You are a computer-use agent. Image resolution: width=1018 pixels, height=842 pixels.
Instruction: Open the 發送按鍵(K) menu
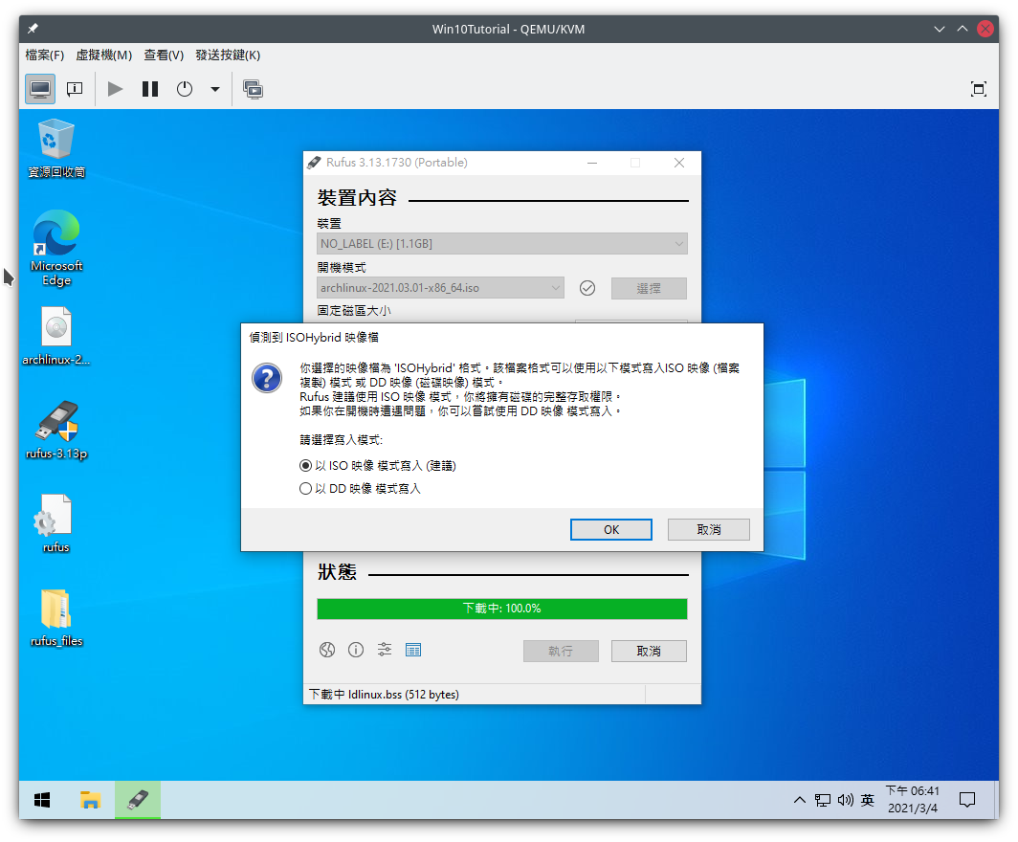pos(228,55)
